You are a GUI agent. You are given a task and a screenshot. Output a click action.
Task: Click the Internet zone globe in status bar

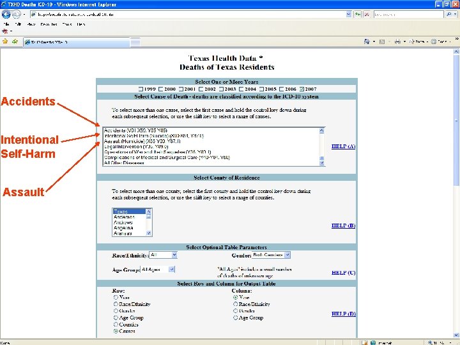click(x=373, y=342)
